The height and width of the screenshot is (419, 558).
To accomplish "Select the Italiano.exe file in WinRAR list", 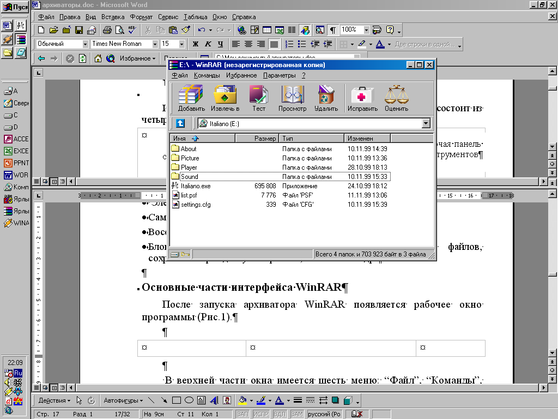I will point(196,186).
